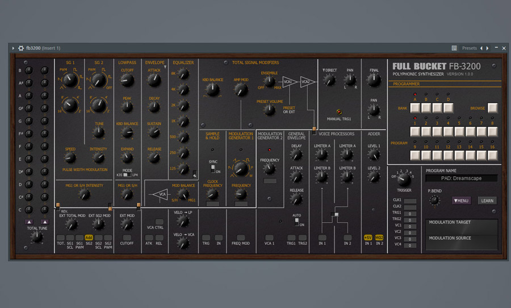Click the lowpass CUTOFF knob

[127, 81]
